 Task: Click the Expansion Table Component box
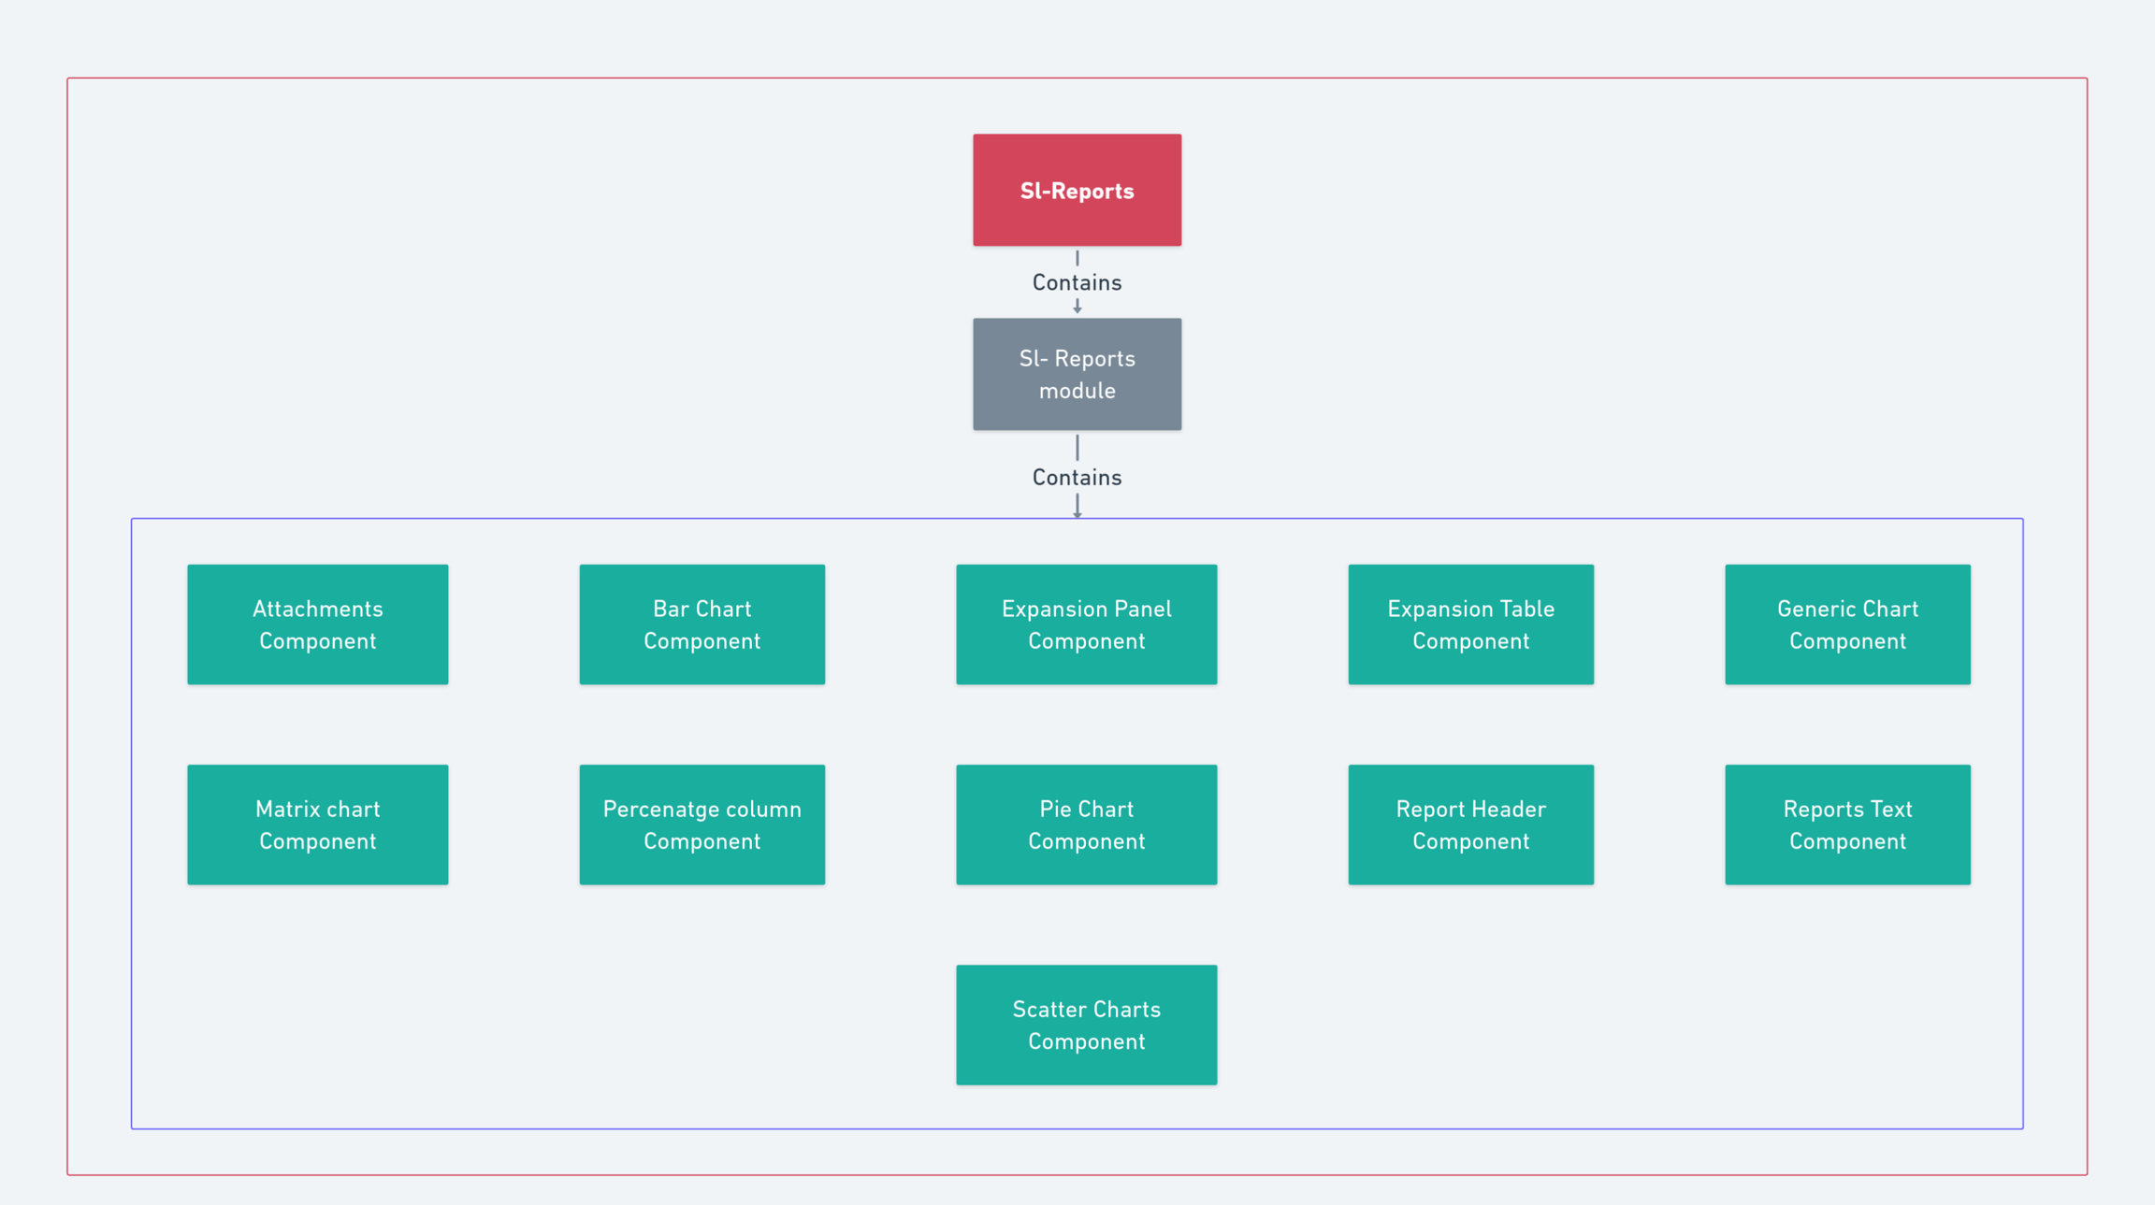(1470, 624)
